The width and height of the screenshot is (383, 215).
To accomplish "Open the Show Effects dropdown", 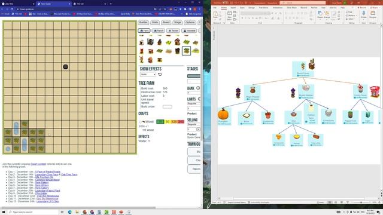I will tap(148, 74).
